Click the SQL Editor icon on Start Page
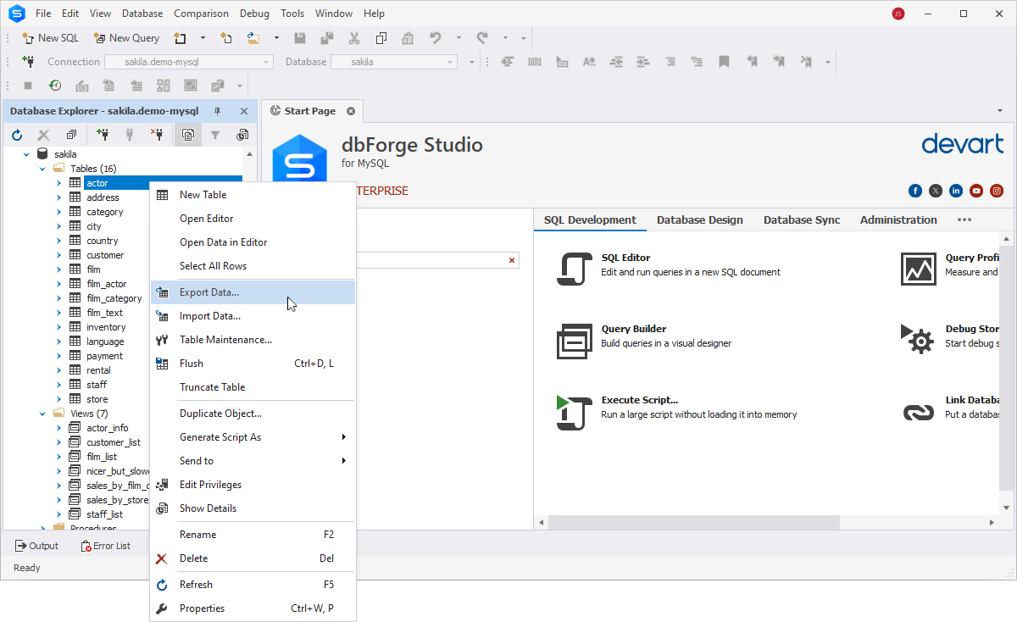The image size is (1017, 622). [573, 269]
